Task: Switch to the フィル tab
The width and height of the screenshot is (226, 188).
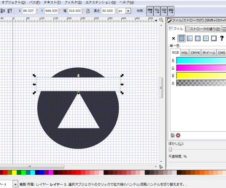Action: [176, 29]
